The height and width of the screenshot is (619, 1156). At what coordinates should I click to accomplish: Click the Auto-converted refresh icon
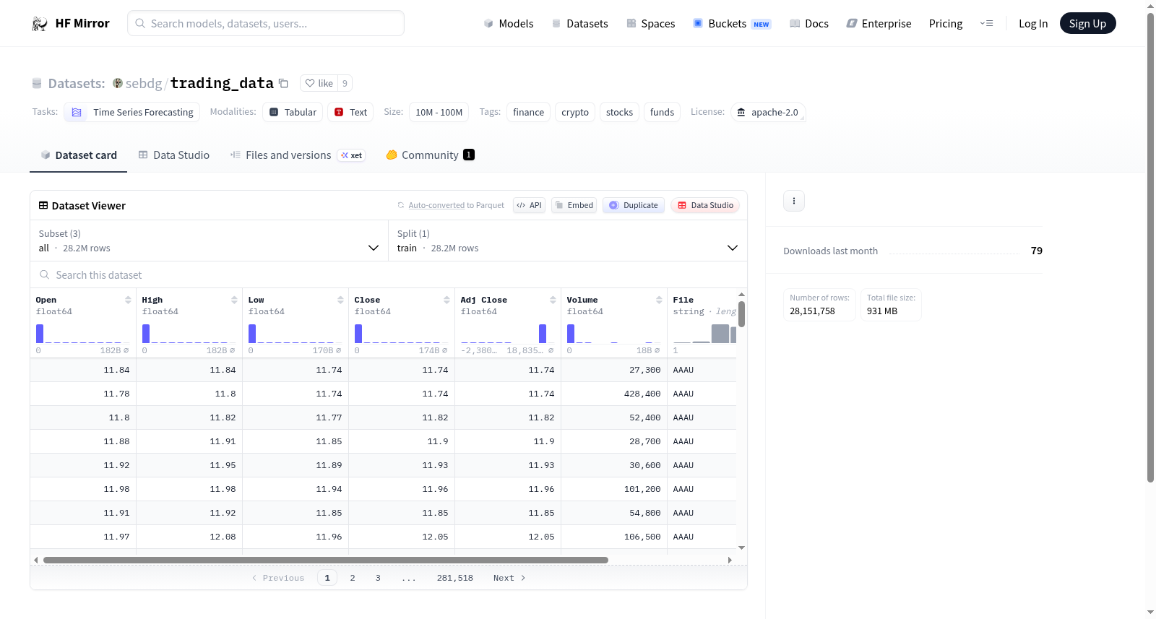click(x=401, y=205)
